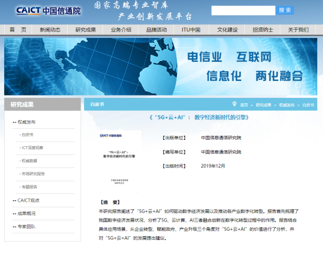Click the globe banner image
The width and height of the screenshot is (323, 257).
[x=161, y=66]
